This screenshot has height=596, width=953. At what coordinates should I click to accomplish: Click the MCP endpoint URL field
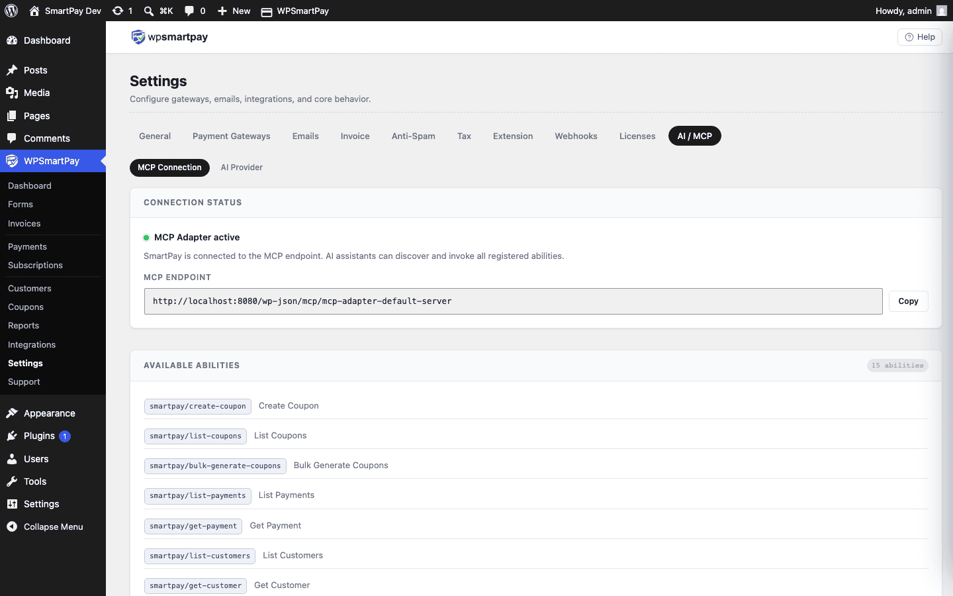click(513, 301)
